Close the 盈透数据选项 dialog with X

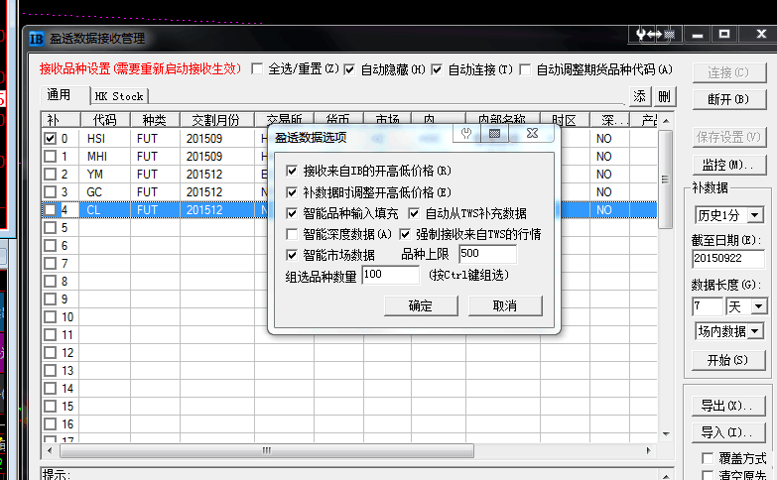(x=532, y=133)
